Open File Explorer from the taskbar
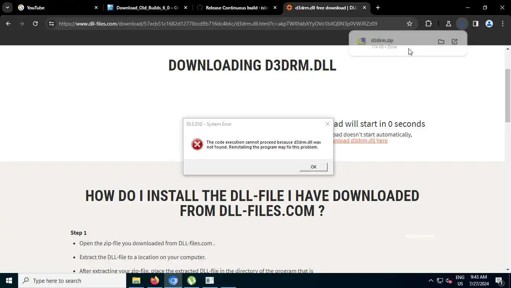This screenshot has height=288, width=511. pos(136,280)
